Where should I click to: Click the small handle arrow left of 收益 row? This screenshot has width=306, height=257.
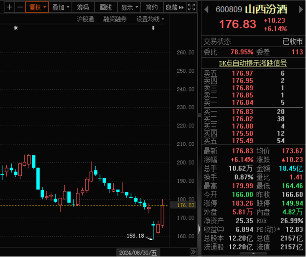click(199, 229)
